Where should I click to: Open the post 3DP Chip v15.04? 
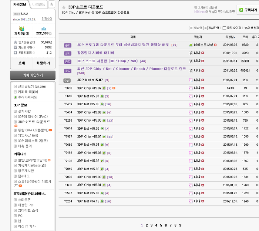tap(89, 136)
